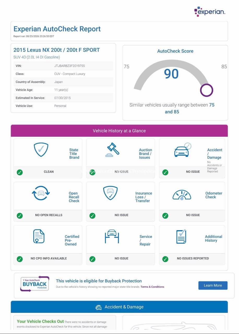Click the Certified Pre-Owned document icon
The height and width of the screenshot is (334, 239).
pos(39,236)
